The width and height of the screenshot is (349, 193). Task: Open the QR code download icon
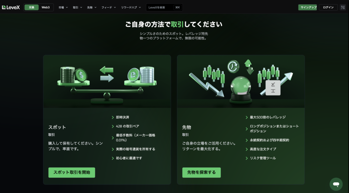tap(343, 7)
